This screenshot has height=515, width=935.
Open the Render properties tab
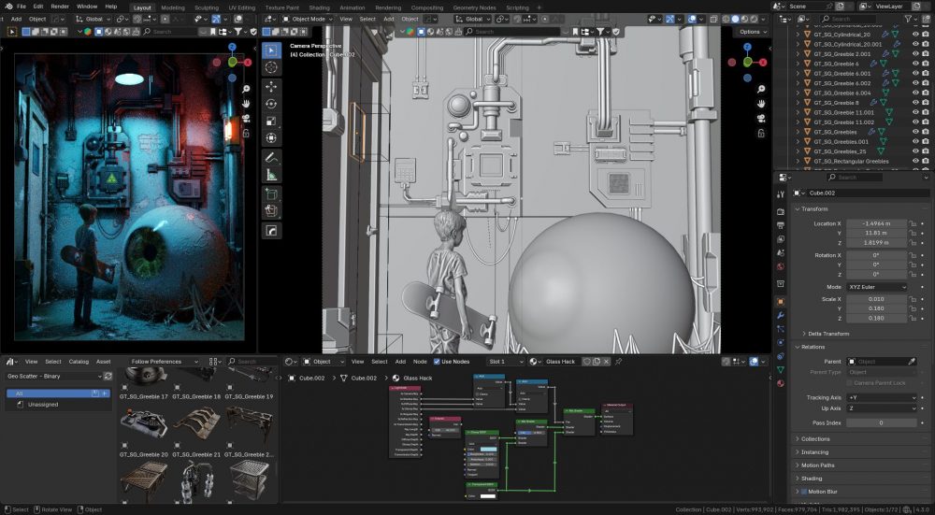pyautogui.click(x=781, y=211)
